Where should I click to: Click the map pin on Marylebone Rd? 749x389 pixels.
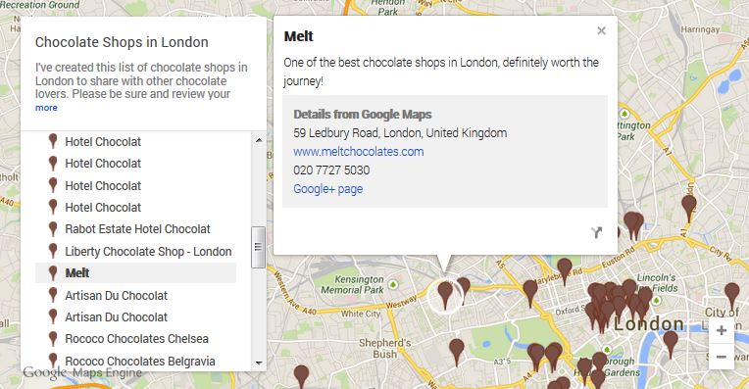[x=564, y=270]
